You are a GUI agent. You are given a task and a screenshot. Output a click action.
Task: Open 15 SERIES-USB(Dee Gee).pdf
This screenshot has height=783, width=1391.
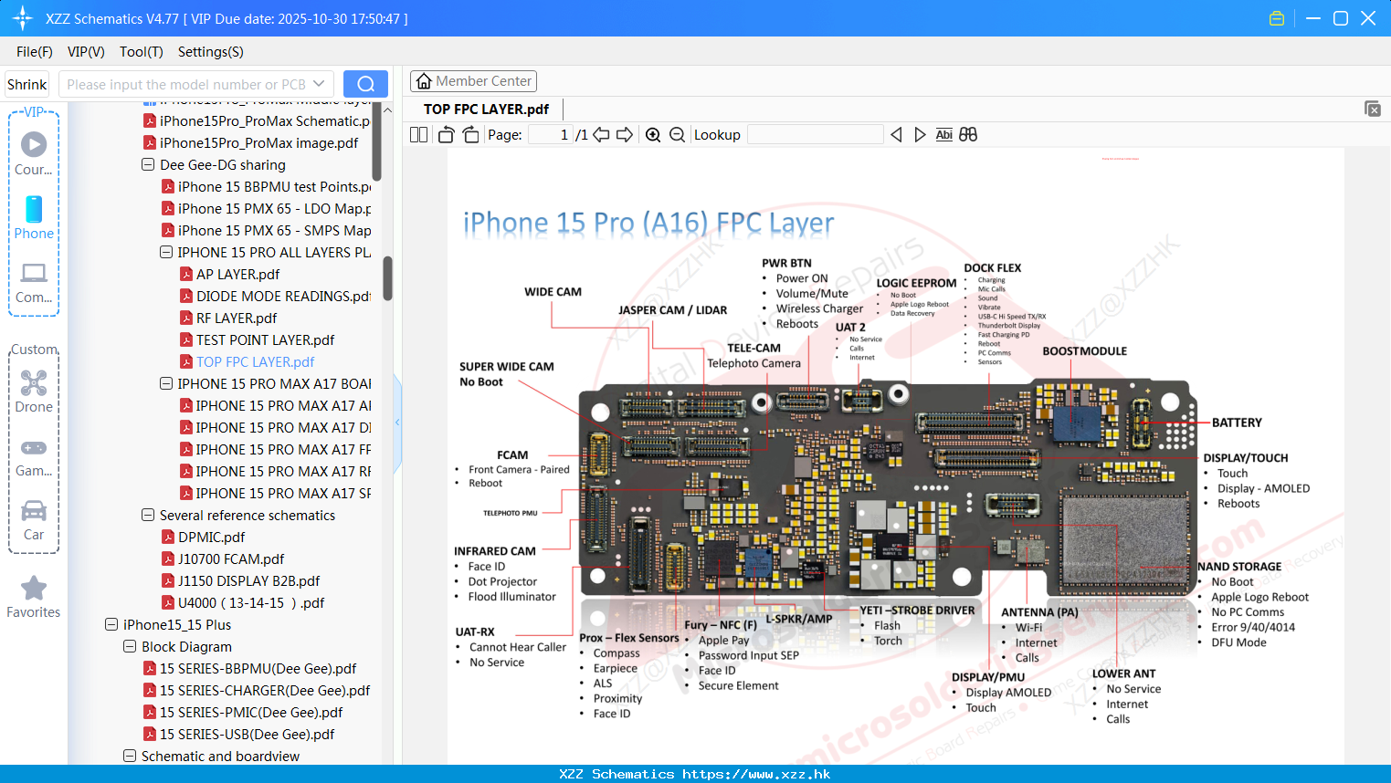tap(247, 734)
